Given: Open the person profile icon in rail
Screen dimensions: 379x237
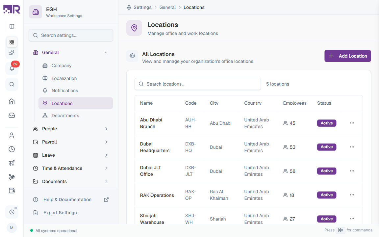Looking at the screenshot, I should click(x=12, y=135).
